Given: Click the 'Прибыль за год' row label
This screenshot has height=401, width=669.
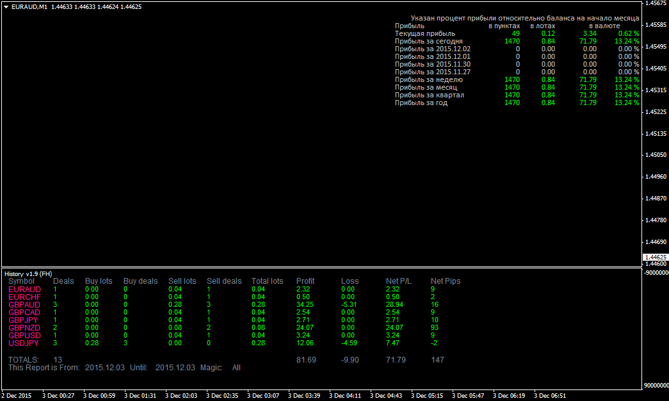Looking at the screenshot, I should [x=421, y=102].
